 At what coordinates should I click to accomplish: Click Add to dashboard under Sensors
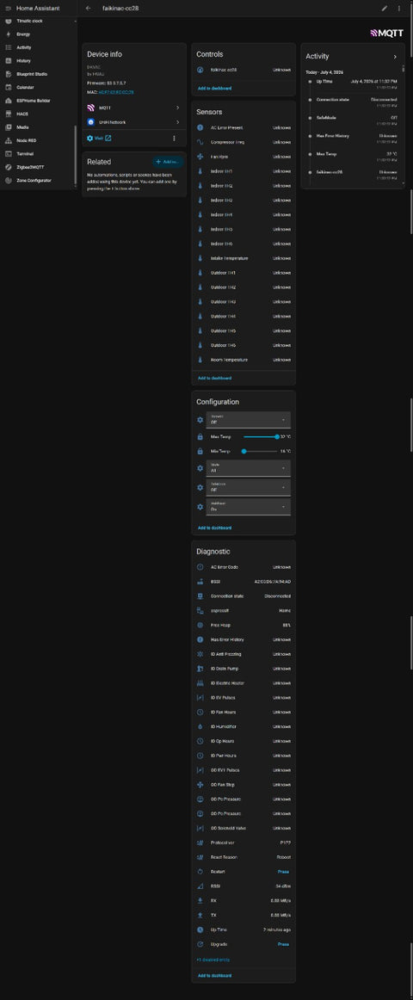click(x=215, y=378)
